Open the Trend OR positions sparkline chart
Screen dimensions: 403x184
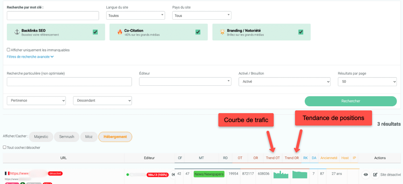click(300, 174)
